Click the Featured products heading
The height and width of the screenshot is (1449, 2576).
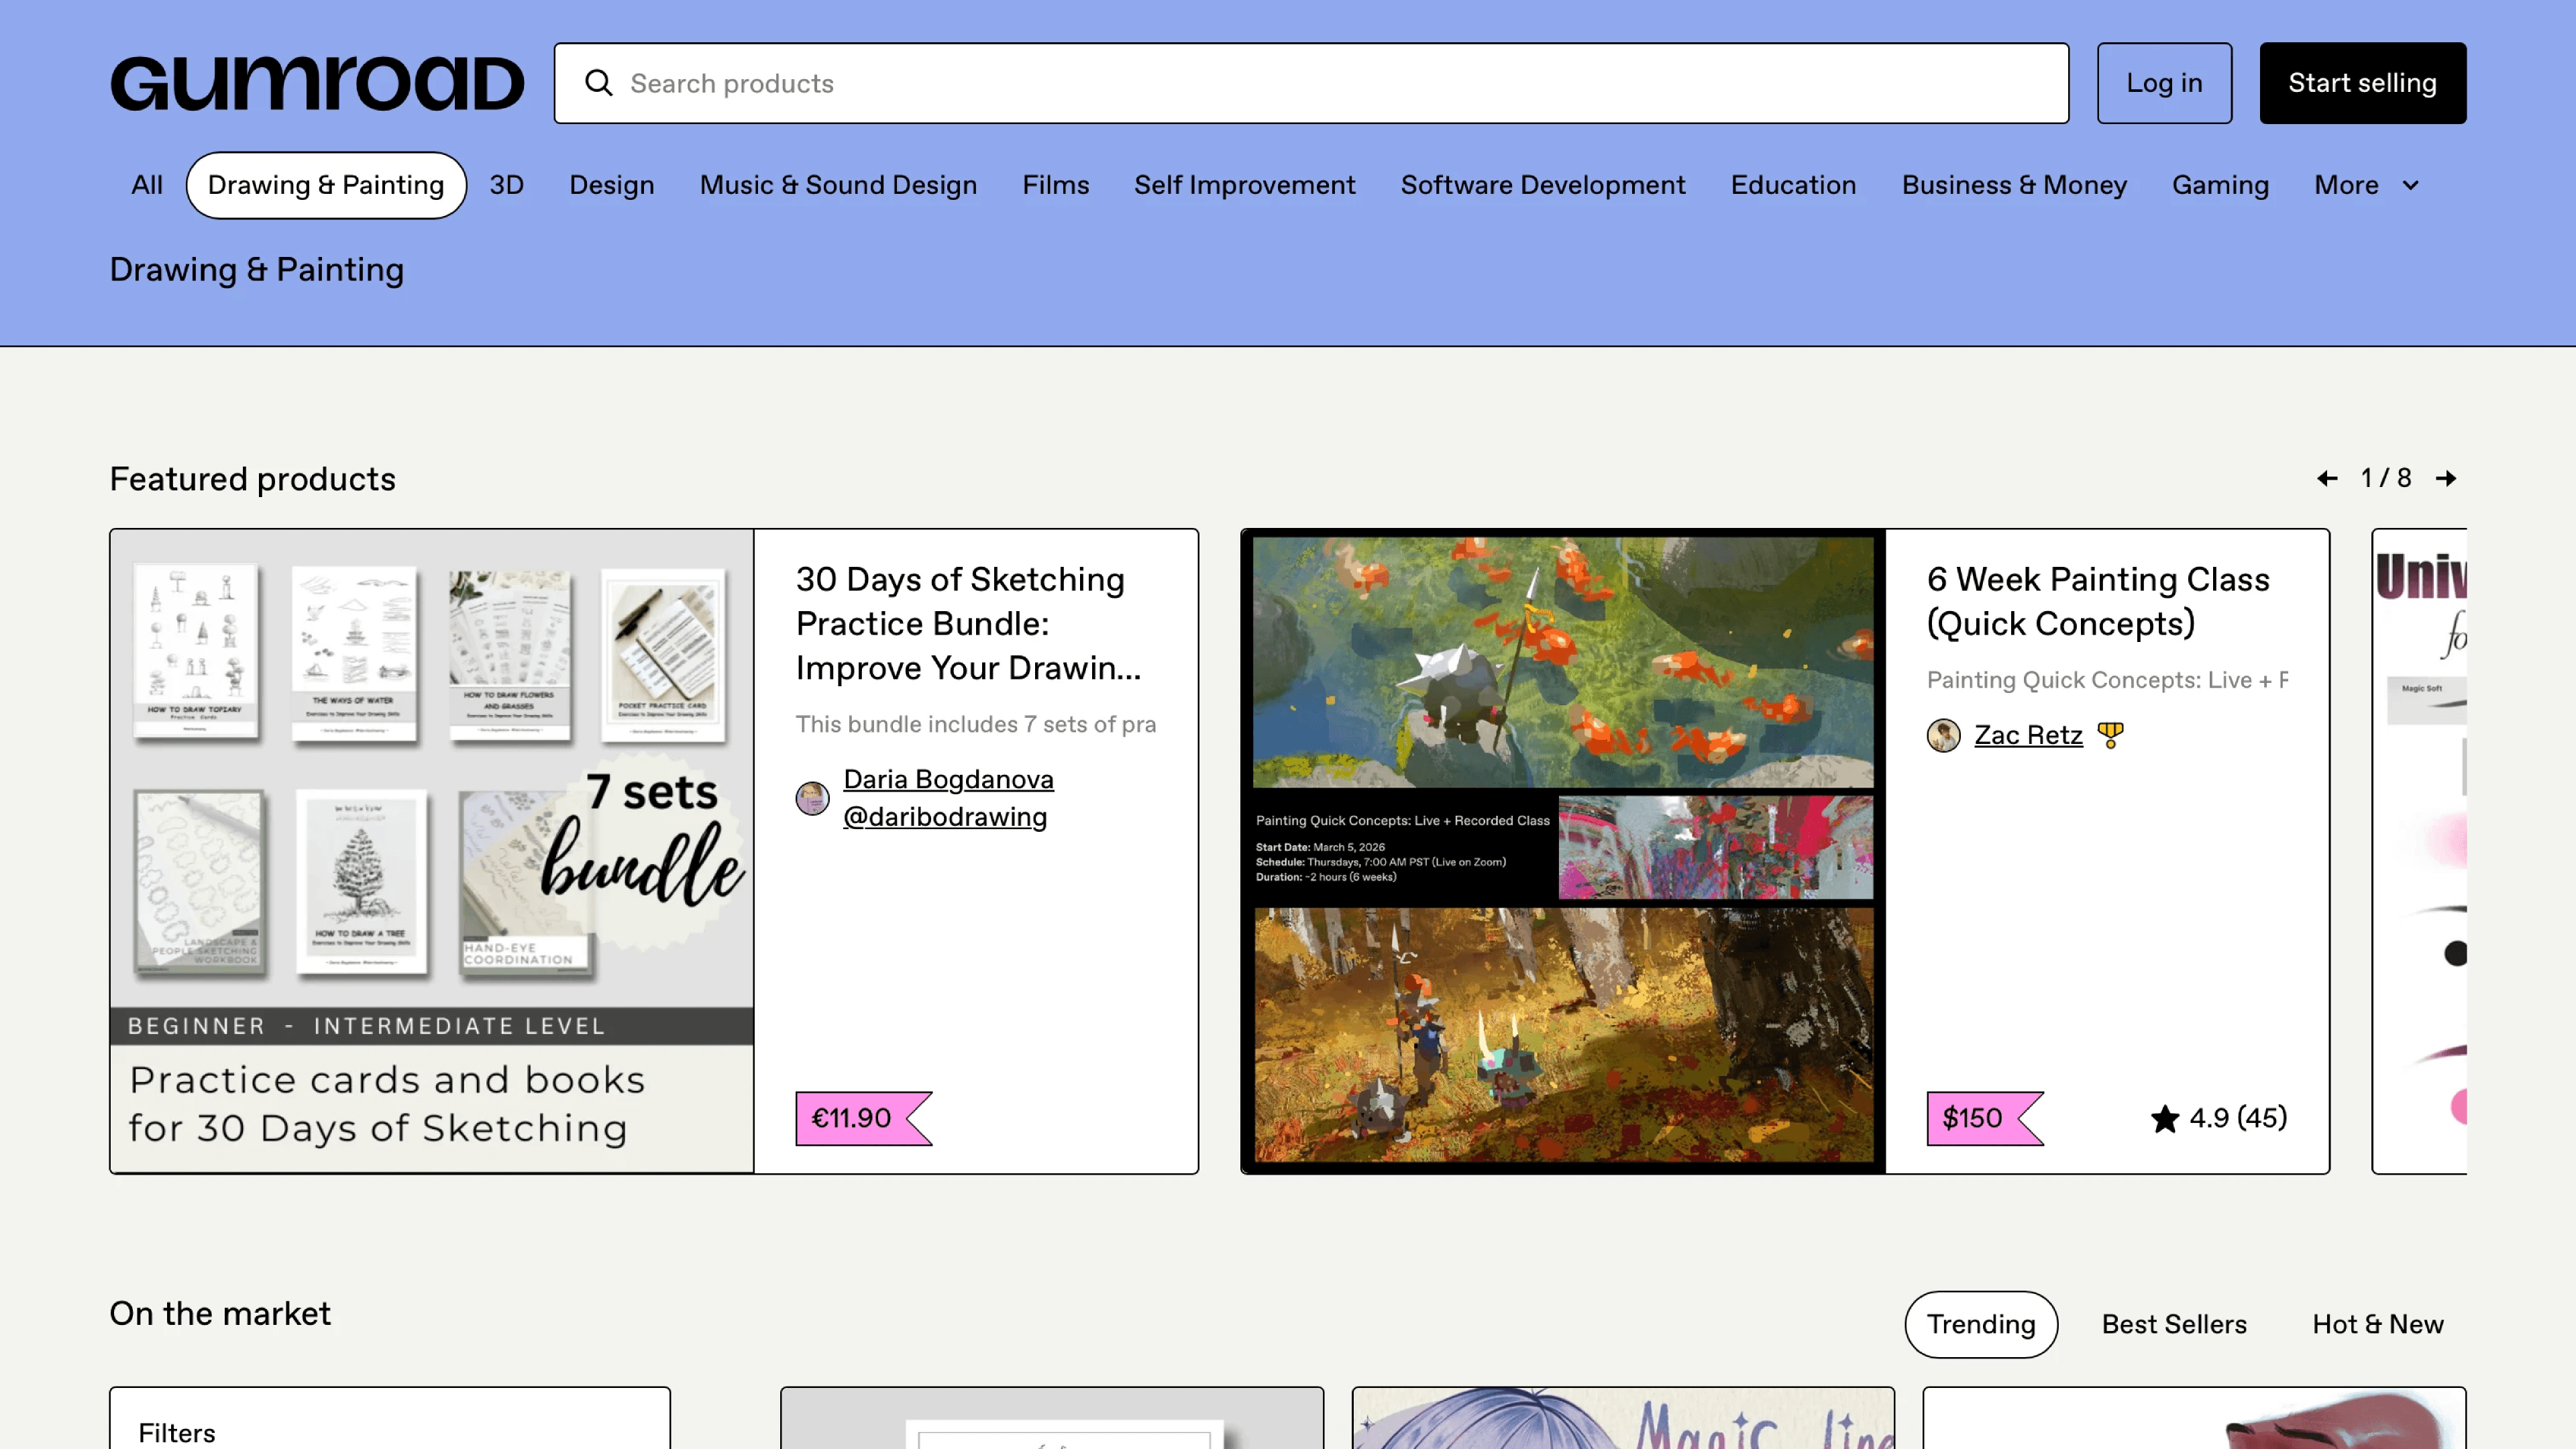click(253, 480)
